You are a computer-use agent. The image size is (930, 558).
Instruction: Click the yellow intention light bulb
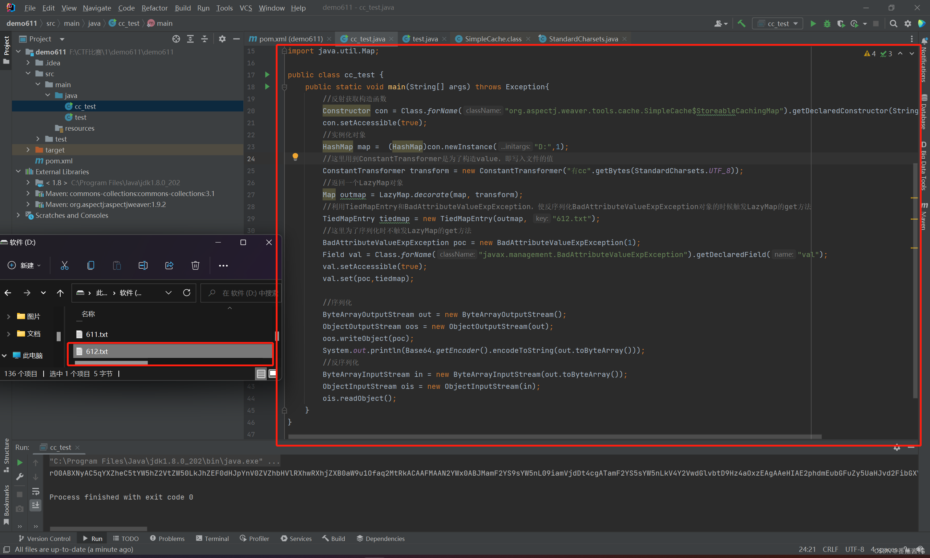click(x=295, y=157)
